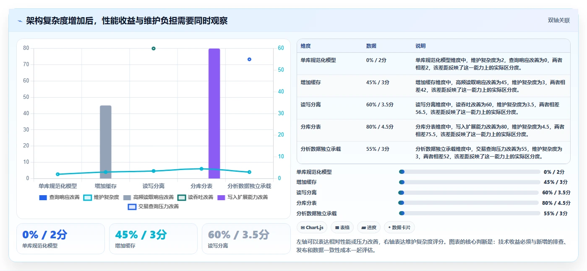Image resolution: width=587 pixels, height=271 pixels.
Task: Click the 数据卡片 tag chip
Action: (399, 227)
